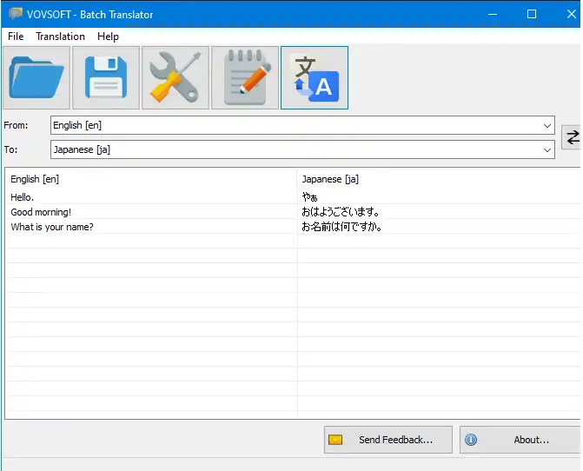Expand the To language dropdown
Screen dimensions: 583x471
547,150
